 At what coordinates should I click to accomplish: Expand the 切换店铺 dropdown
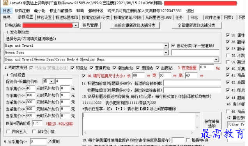pyautogui.click(x=76, y=25)
